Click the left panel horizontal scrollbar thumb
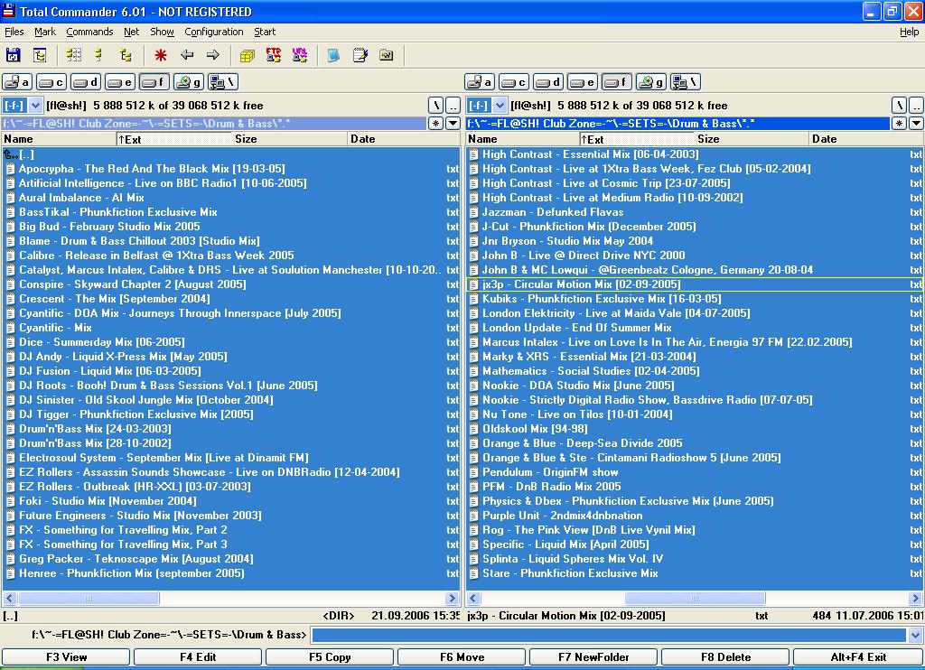This screenshot has height=670, width=925. 89,599
